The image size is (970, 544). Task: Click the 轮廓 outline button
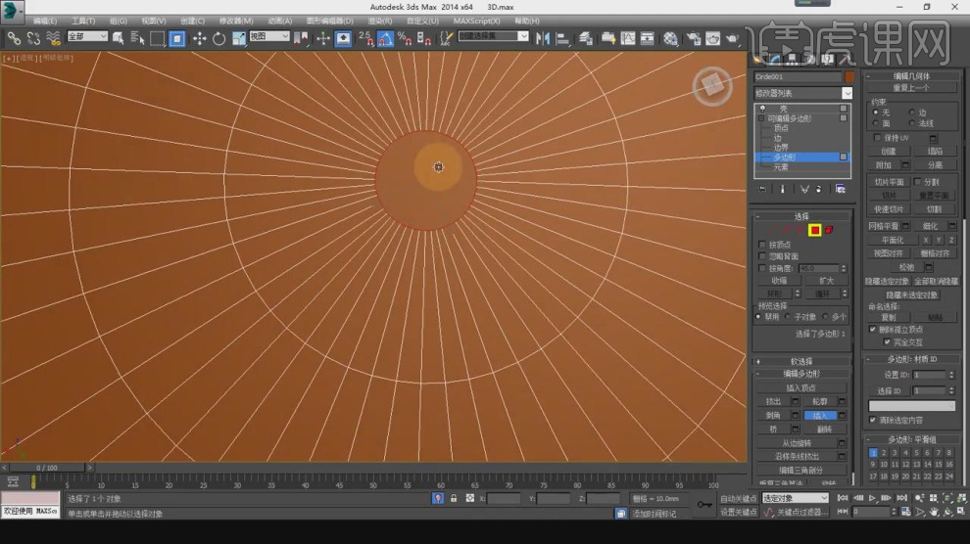(820, 401)
